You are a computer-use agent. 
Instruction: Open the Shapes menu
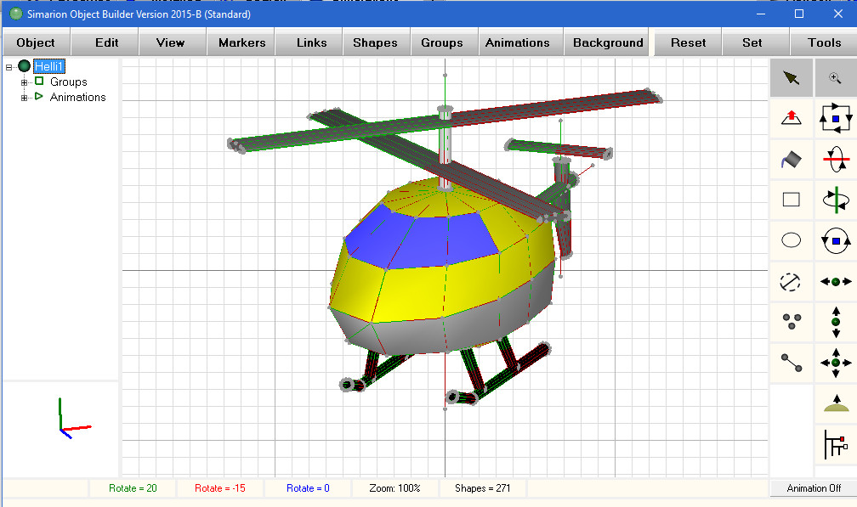click(x=376, y=42)
